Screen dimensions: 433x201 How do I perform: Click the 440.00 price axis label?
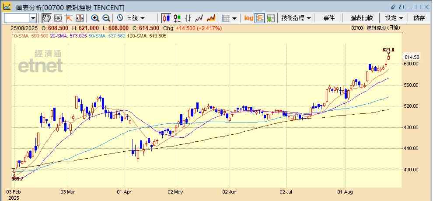point(412,148)
